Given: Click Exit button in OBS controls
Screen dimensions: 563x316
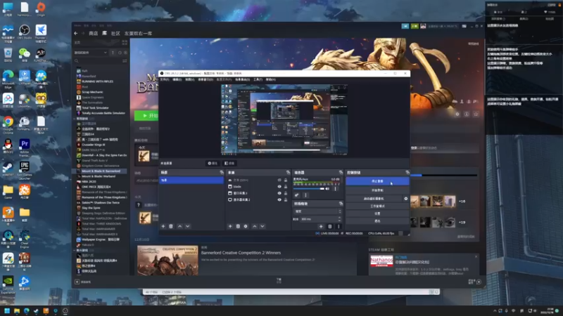Looking at the screenshot, I should pos(377,221).
